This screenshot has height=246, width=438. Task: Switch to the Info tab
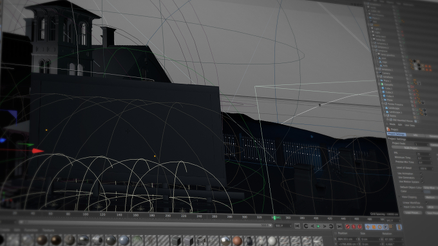coord(415,135)
